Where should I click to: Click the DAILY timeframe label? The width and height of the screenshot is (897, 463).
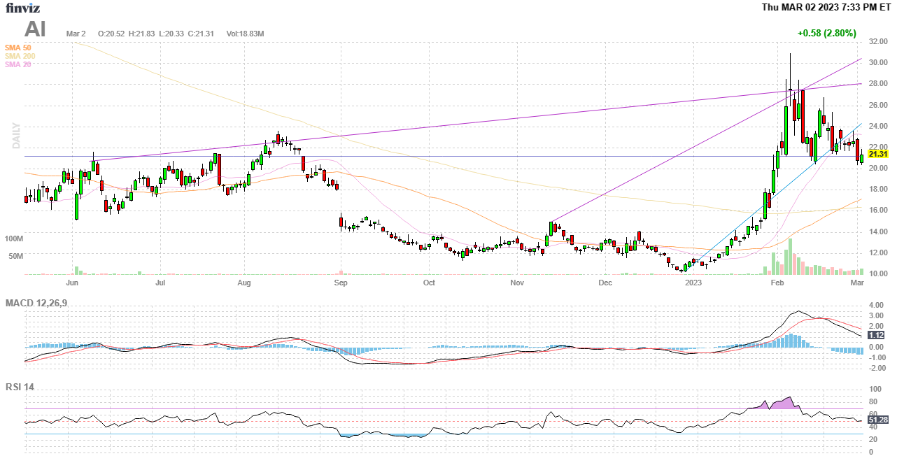pyautogui.click(x=16, y=136)
